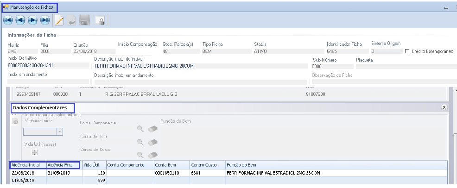Click the Vigência Inicial column header
Viewport: 457px width, 188px height.
click(x=28, y=165)
